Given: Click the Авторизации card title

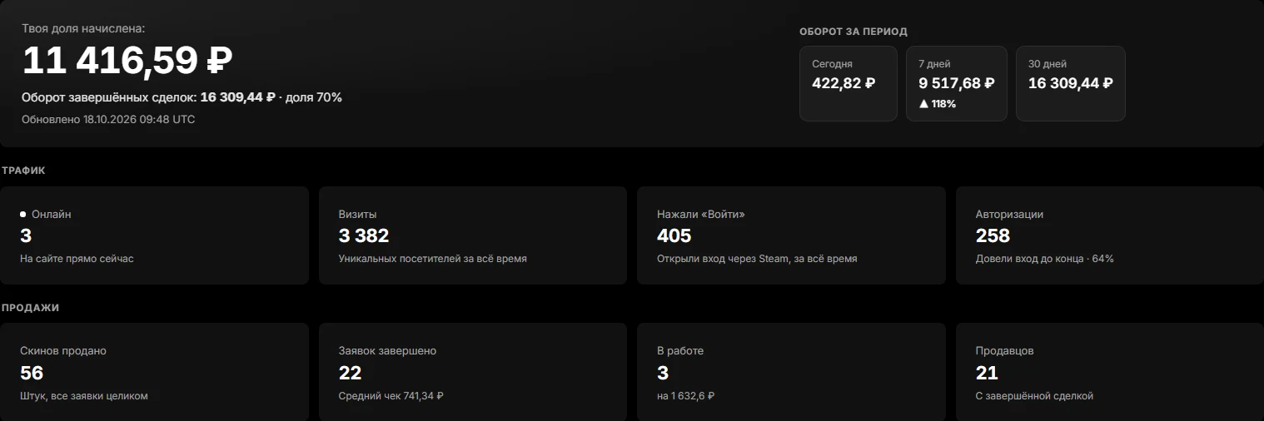Looking at the screenshot, I should 1009,214.
